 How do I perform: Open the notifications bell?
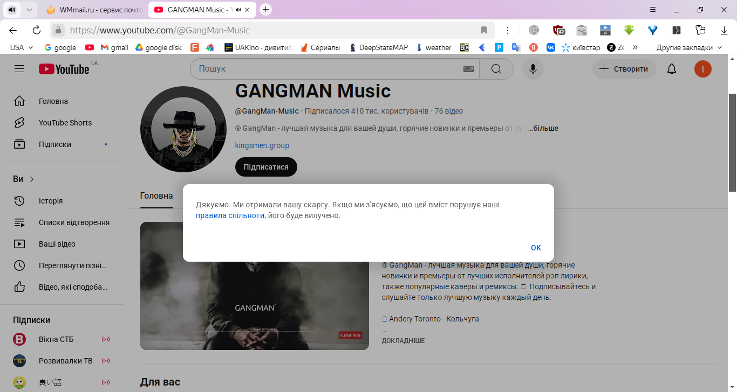coord(672,69)
